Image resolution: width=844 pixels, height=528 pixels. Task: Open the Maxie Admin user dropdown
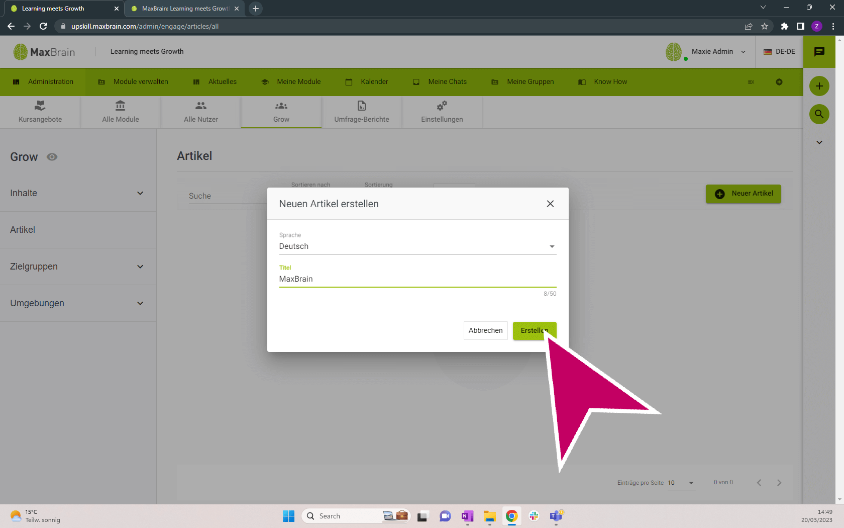(718, 51)
